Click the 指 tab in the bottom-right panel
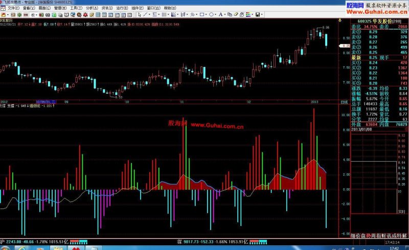409x250 pixels. click(378, 236)
